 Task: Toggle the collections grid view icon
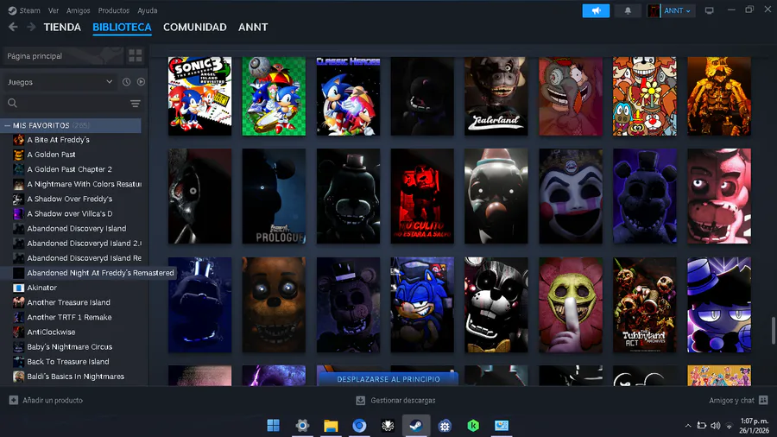pos(136,56)
